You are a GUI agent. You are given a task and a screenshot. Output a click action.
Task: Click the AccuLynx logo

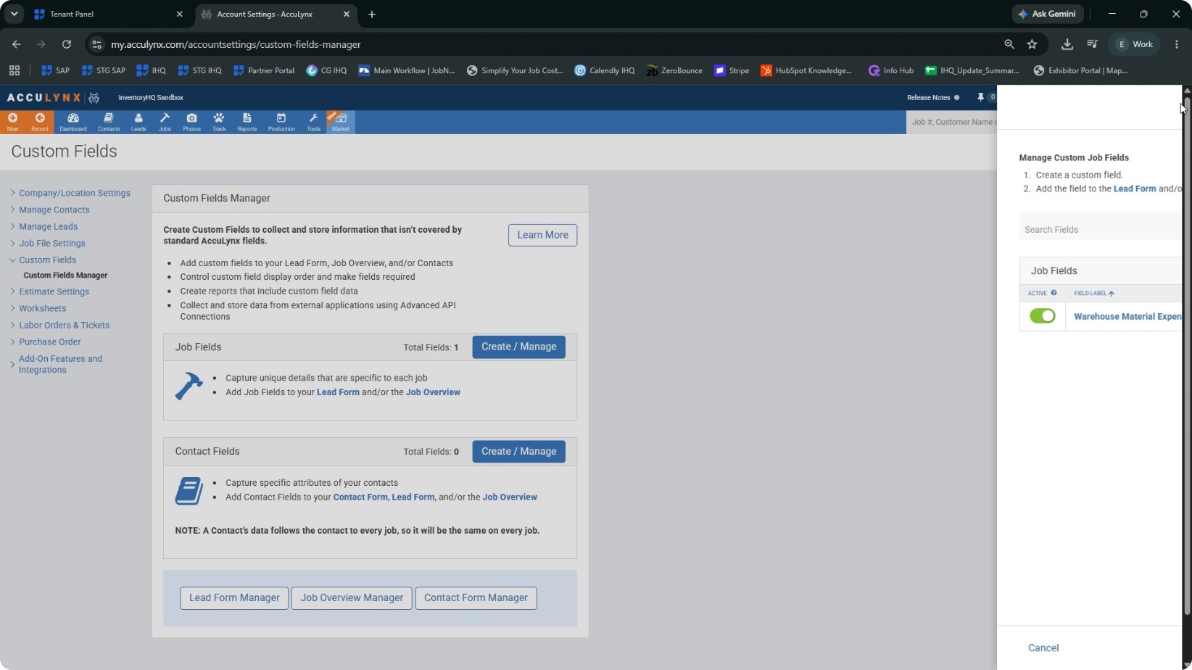click(52, 97)
